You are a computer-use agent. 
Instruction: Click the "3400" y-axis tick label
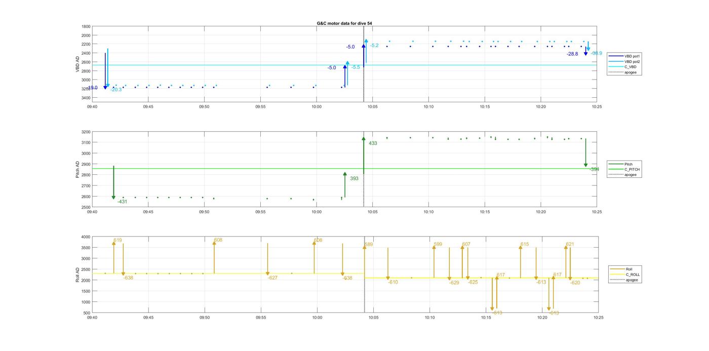click(86, 98)
